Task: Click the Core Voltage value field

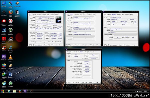Action: [51, 22]
